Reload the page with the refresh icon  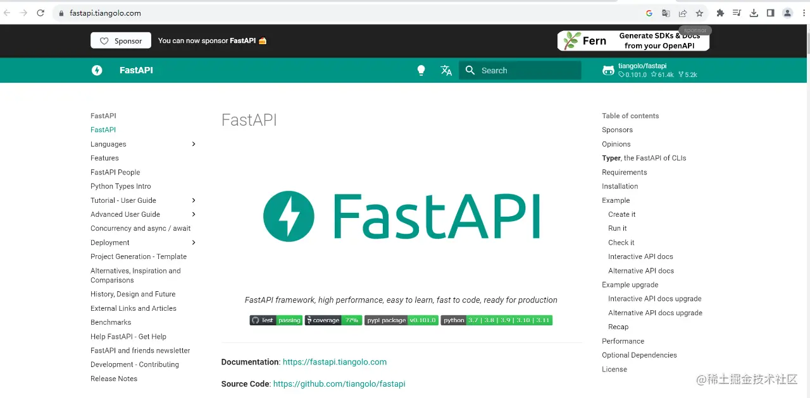[41, 13]
